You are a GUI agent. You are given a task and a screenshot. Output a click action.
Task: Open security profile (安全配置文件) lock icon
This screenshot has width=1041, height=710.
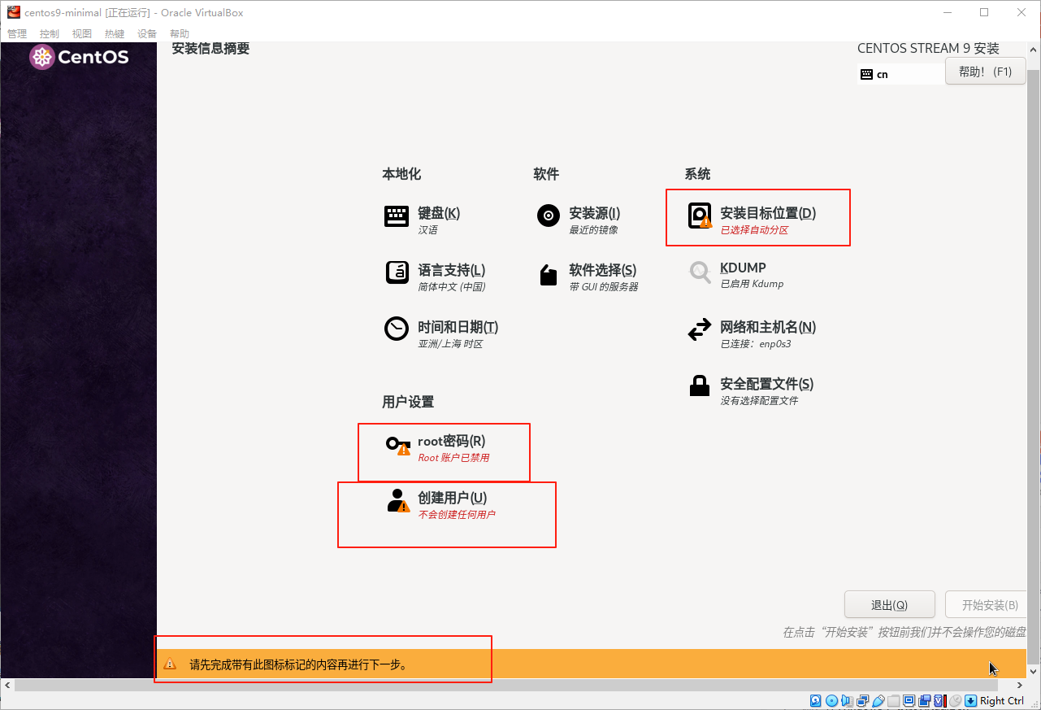pos(700,385)
